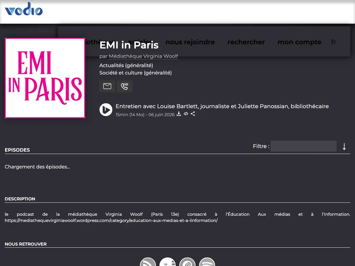
Task: Open the Deezer platform icon
Action: [167, 262]
